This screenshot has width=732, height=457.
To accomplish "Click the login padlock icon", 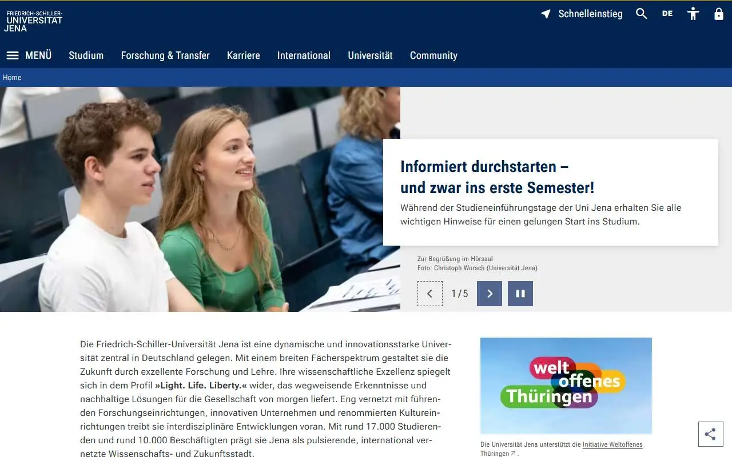I will coord(719,14).
